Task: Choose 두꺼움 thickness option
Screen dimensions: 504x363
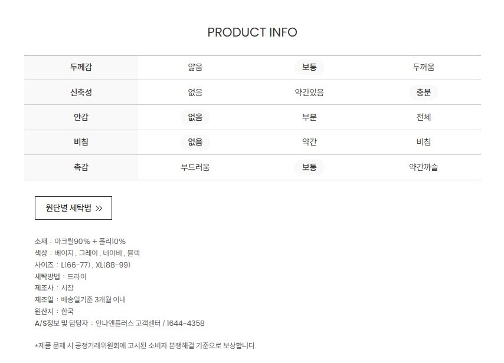Action: coord(423,67)
